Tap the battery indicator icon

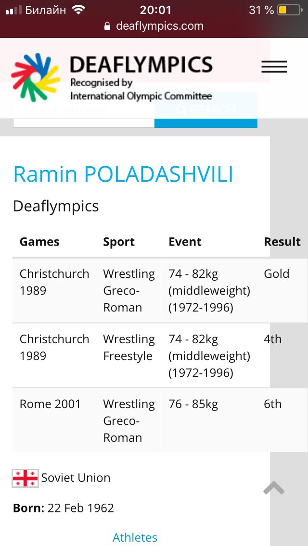pos(289,10)
